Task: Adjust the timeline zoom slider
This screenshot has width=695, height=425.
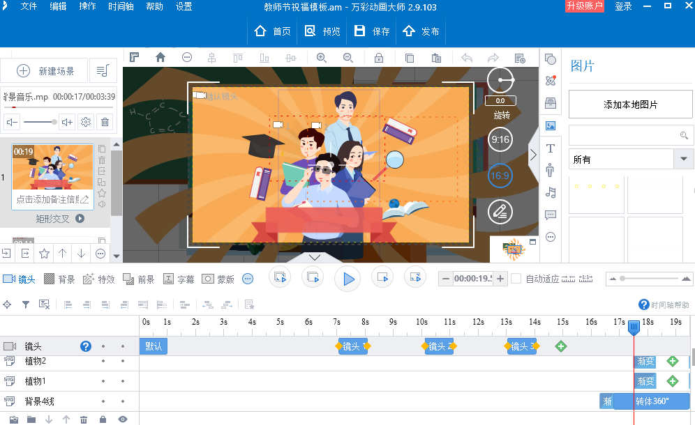Action: [x=650, y=279]
